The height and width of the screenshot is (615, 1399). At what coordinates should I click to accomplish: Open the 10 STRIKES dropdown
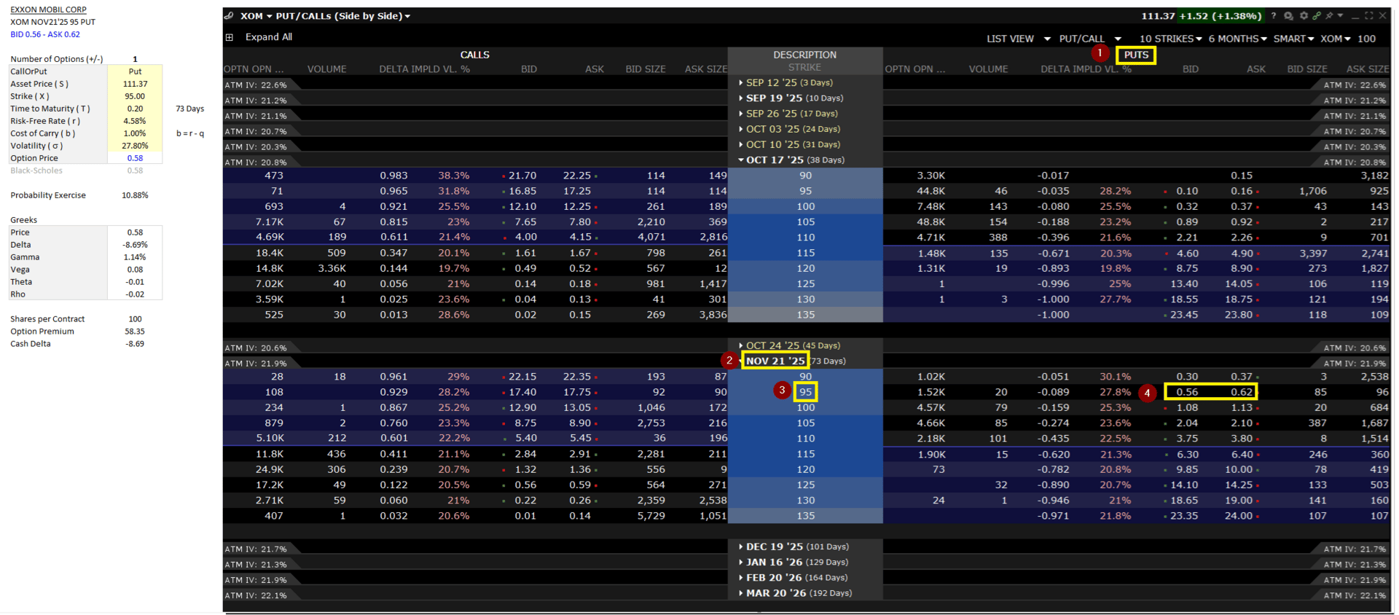point(1171,39)
